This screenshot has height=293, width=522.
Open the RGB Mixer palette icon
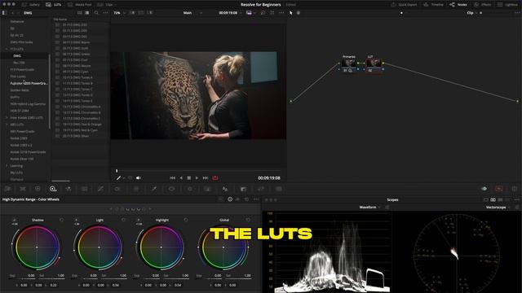[69, 189]
